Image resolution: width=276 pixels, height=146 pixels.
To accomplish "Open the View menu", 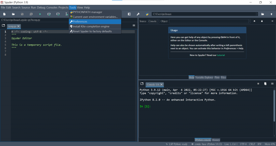I will tap(80, 8).
